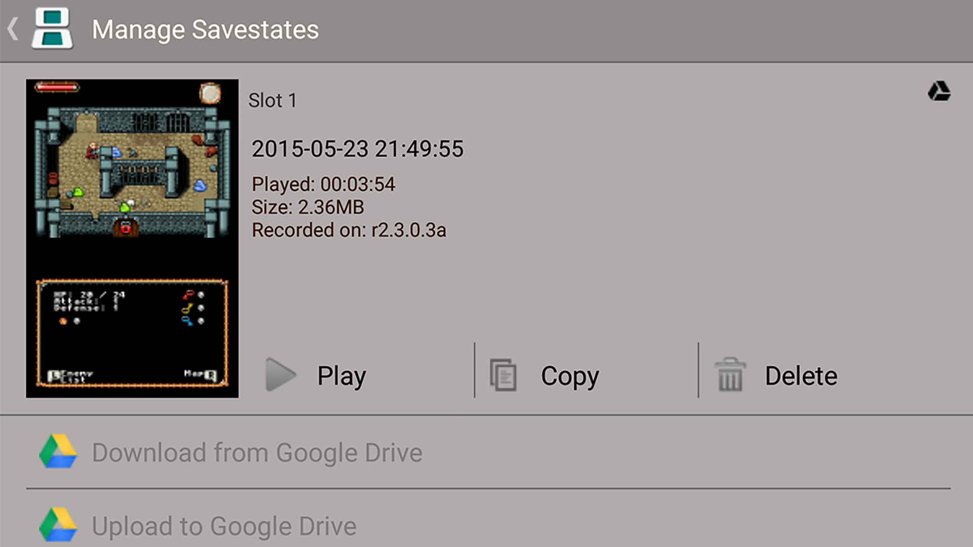Select Download from Google Drive
Image resolution: width=973 pixels, height=547 pixels.
coord(256,452)
